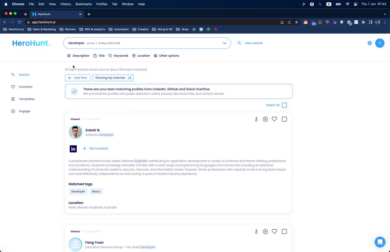Open the Bookmarks menu in menu bar
390x252 pixels.
point(84,4)
